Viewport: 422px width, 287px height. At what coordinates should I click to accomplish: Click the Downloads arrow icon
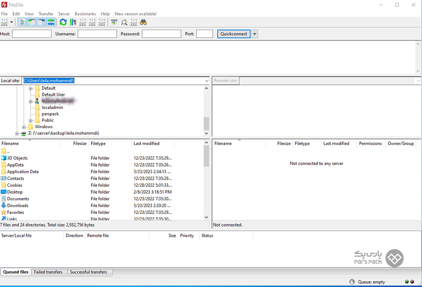(3, 206)
